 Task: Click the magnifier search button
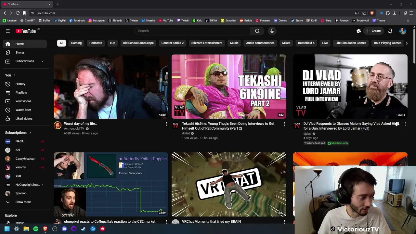257,31
